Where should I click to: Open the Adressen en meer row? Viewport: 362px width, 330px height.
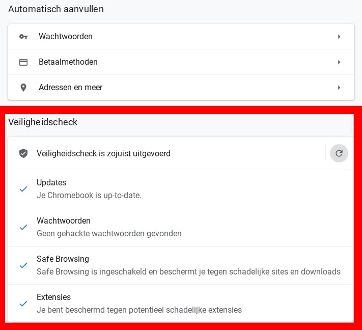pyautogui.click(x=71, y=88)
